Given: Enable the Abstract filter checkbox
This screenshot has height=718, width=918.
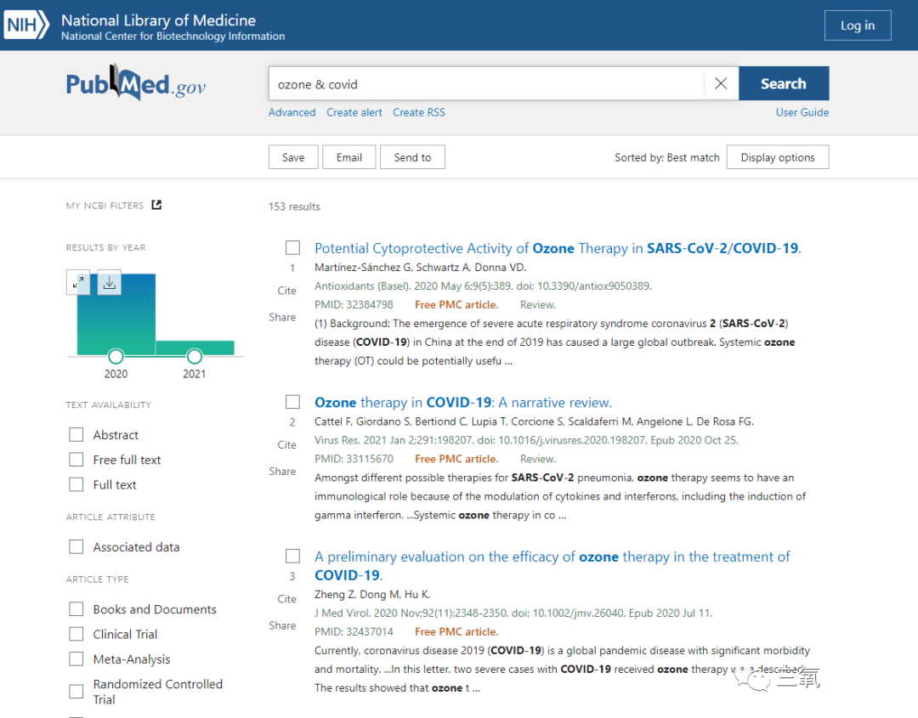Looking at the screenshot, I should [76, 435].
